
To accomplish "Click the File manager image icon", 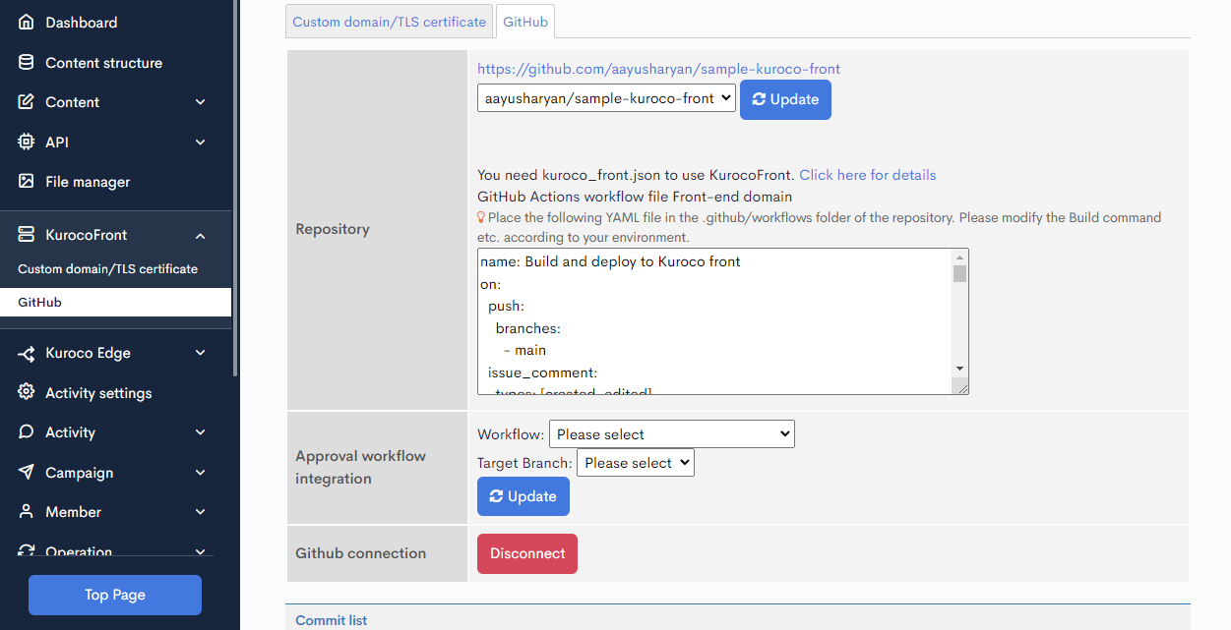I will pos(27,182).
